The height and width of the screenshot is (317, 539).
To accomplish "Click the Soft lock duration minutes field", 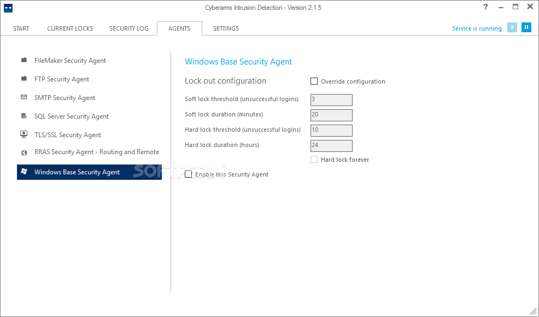I will (331, 115).
